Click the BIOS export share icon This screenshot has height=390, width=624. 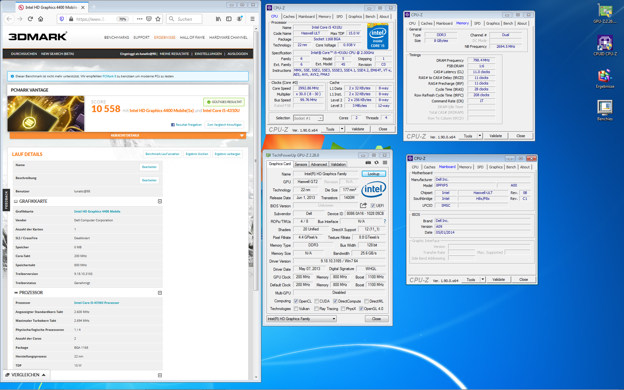[363, 205]
